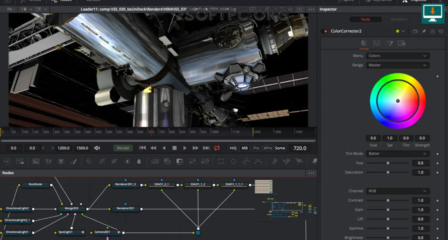Toggle MB motion blur button

pyautogui.click(x=245, y=148)
